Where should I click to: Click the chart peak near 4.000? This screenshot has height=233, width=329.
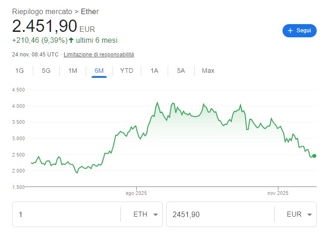coord(157,103)
